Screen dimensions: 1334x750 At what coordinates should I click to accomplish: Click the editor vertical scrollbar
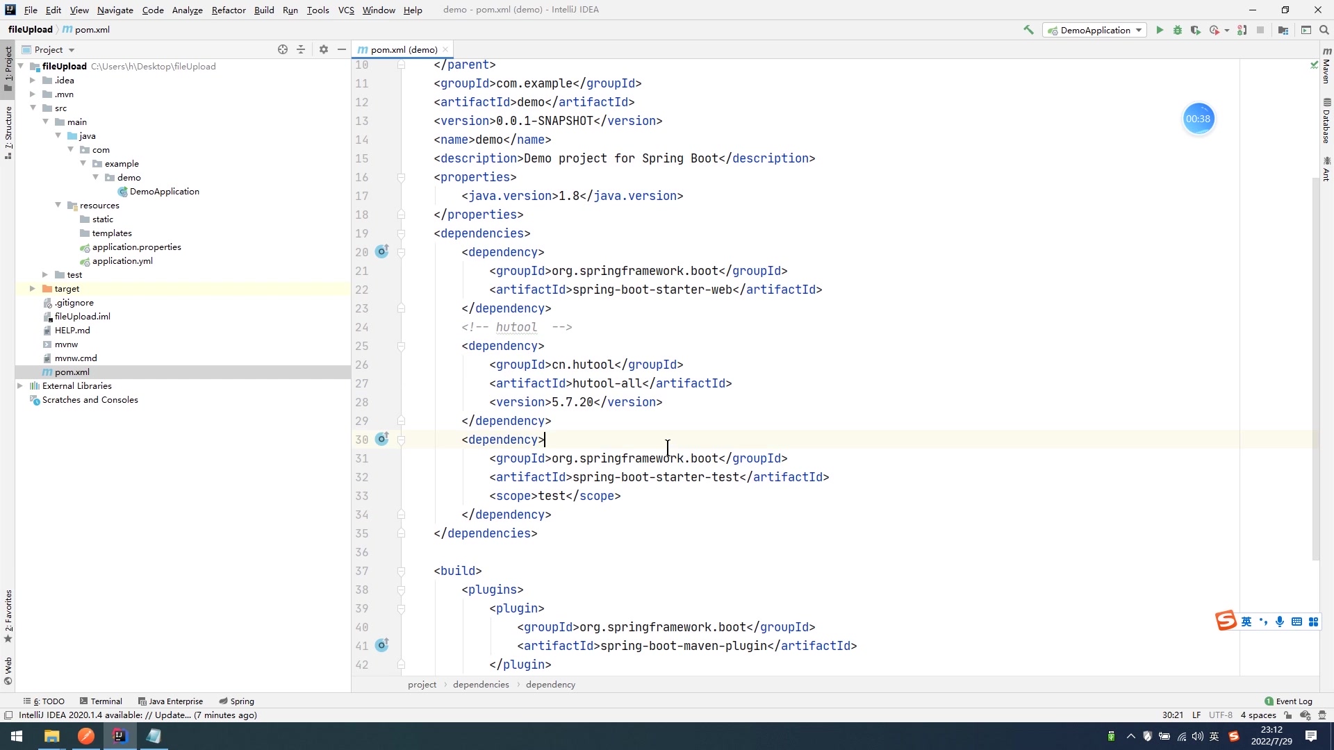pyautogui.click(x=1315, y=368)
